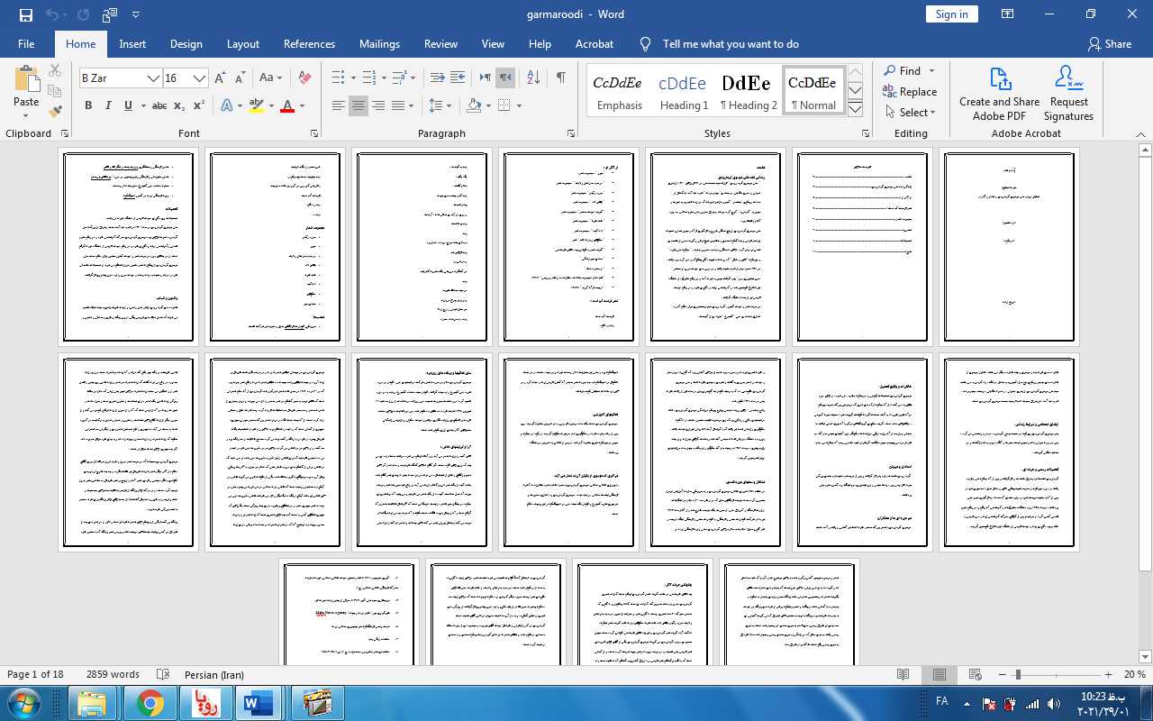Expand the Styles gallery more arrow
The image size is (1153, 721).
click(856, 109)
